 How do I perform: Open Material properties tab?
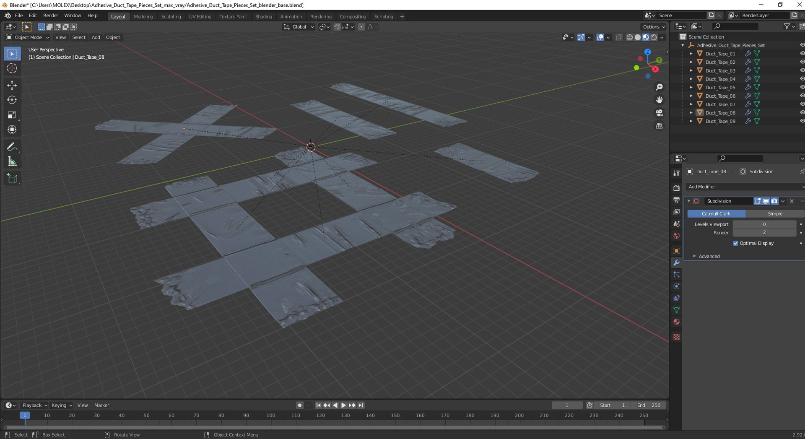click(676, 322)
